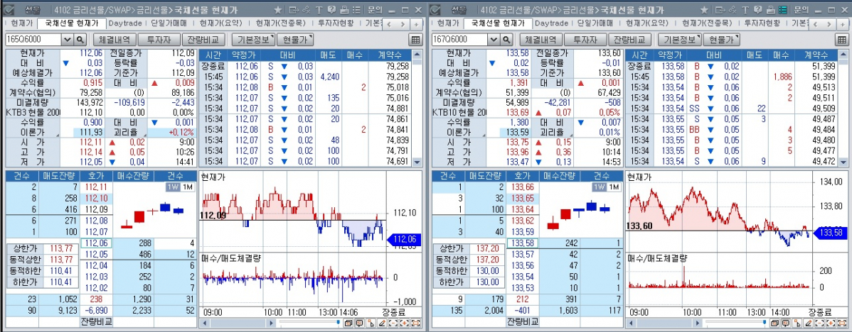Click the font size T icon in left window
The height and width of the screenshot is (332, 852).
(319, 10)
